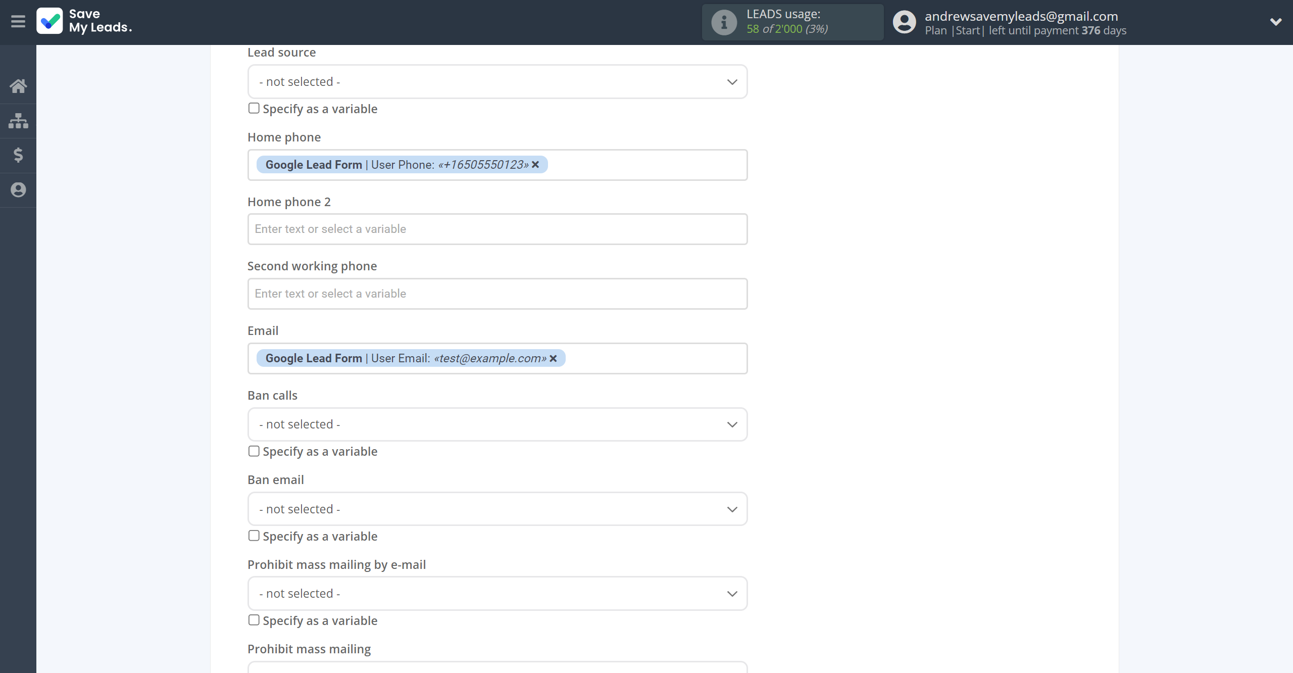The height and width of the screenshot is (673, 1293).
Task: Open the Ban calls dropdown
Action: [x=498, y=424]
